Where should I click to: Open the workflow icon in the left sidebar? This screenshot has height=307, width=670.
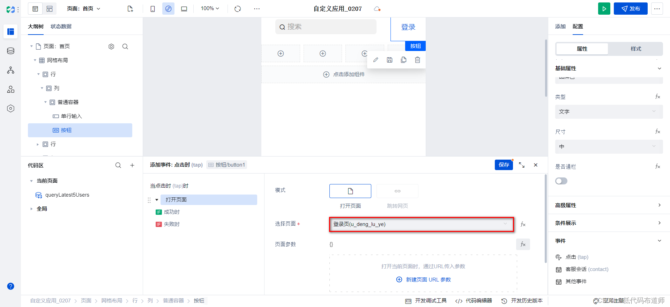[x=10, y=70]
